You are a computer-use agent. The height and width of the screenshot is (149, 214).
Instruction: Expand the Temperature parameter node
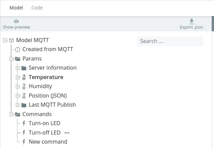tap(18, 77)
